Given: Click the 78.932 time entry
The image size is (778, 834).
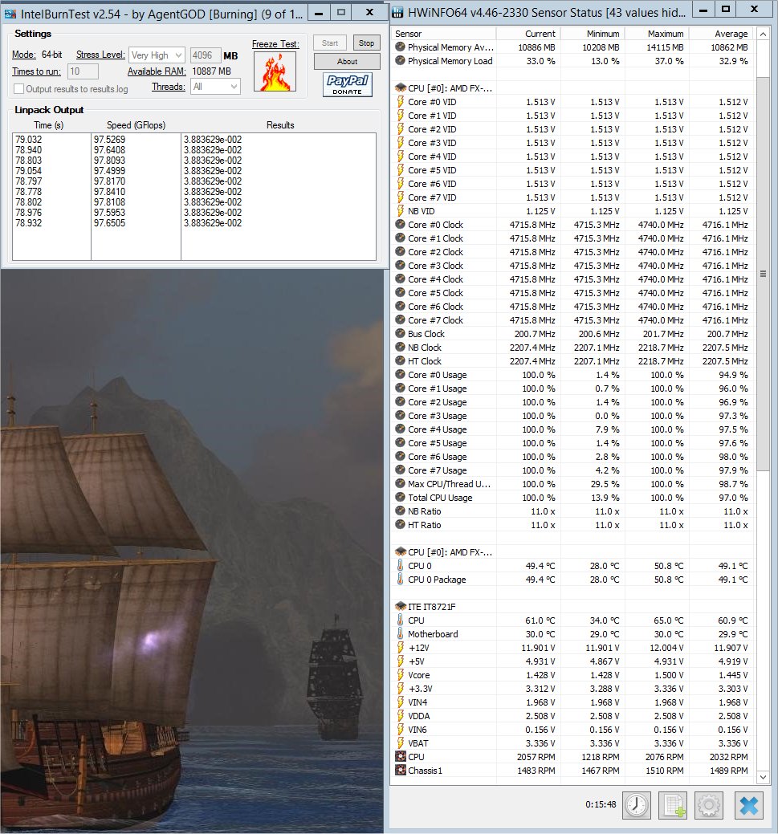Looking at the screenshot, I should [x=29, y=223].
